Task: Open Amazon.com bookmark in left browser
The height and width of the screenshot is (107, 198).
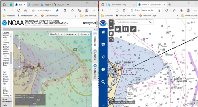Action: tap(28, 16)
